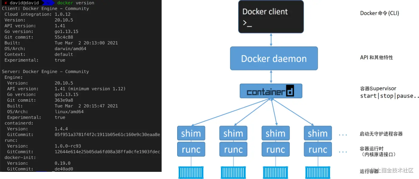Select the client Git commit 55c4c88
Screen dimensions: 419x179
64,37
